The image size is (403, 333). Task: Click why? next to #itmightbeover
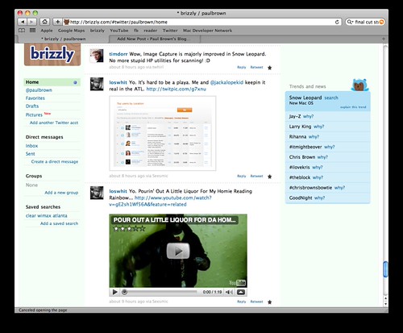click(330, 147)
